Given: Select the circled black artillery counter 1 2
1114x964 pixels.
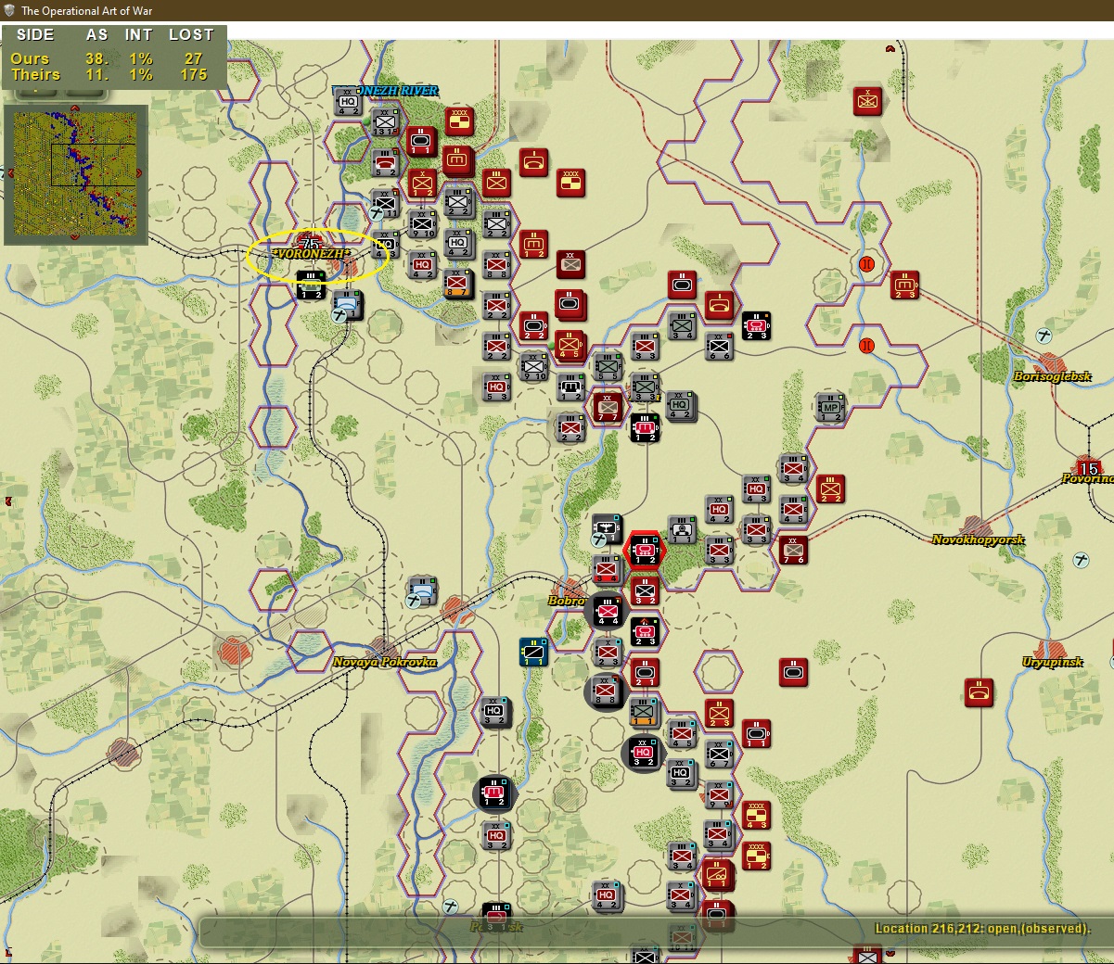Looking at the screenshot, I should click(494, 793).
